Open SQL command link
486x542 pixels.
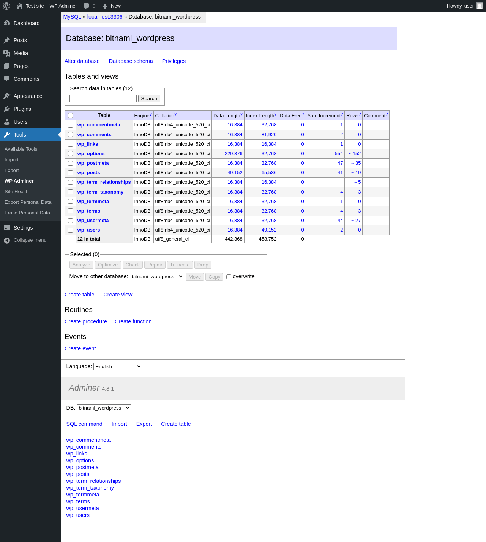coord(84,424)
